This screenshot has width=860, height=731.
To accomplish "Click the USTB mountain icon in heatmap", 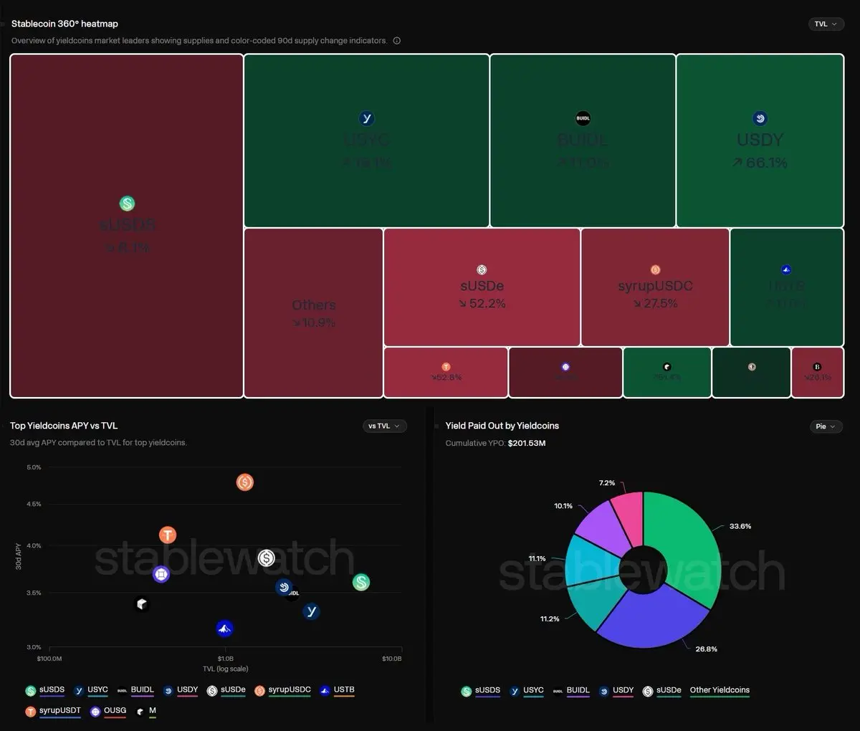I will (x=786, y=269).
